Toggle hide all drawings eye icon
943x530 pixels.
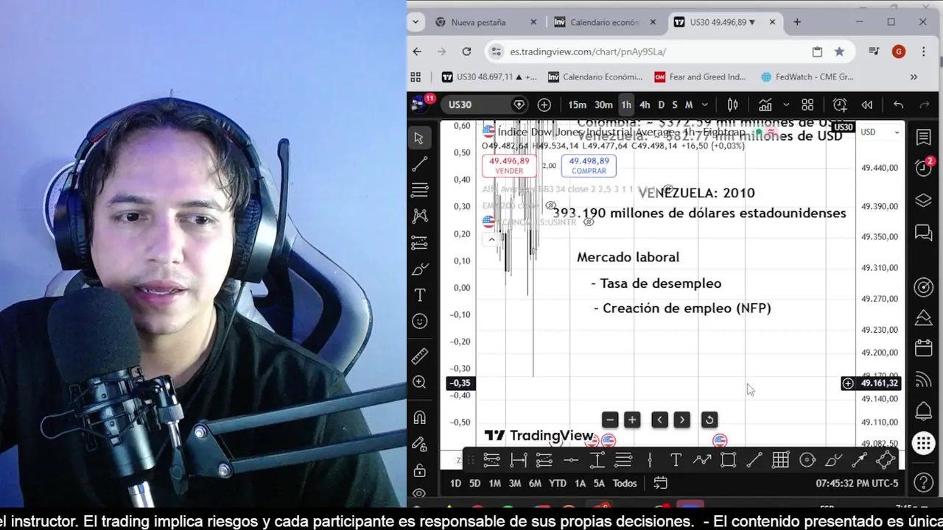(419, 493)
